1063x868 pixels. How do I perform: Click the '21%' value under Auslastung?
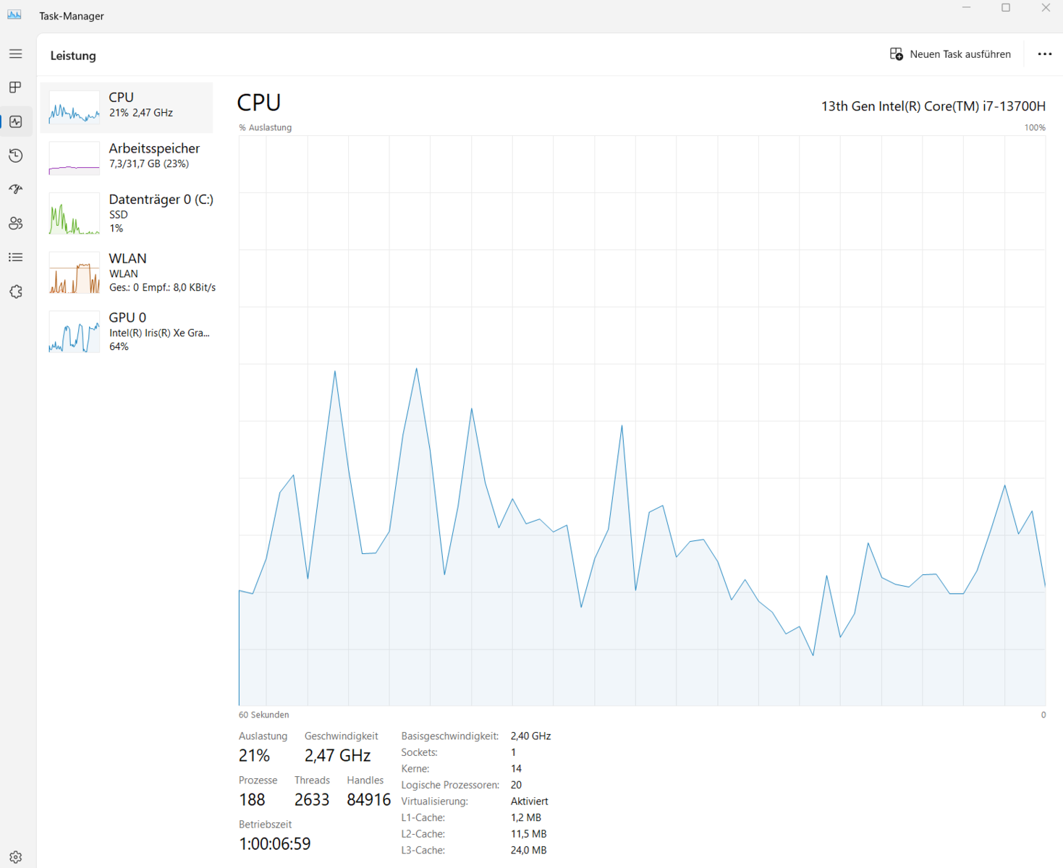(254, 756)
